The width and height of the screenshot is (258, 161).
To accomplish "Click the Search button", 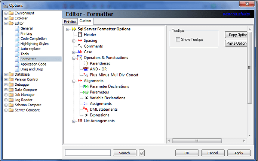I will pos(125,153).
